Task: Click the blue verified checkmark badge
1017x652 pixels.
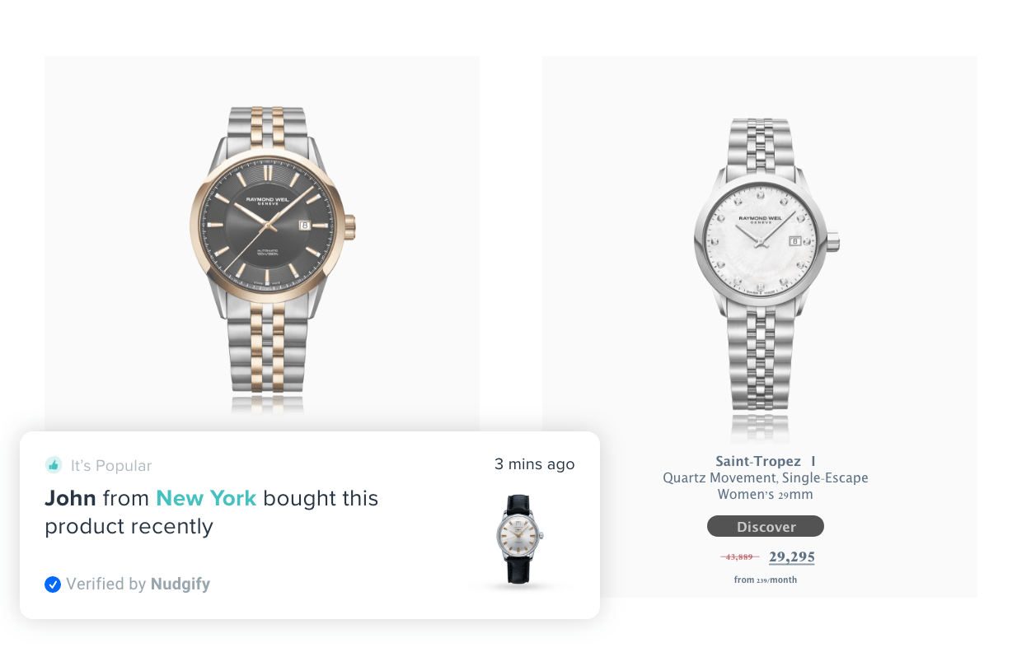Action: click(53, 584)
